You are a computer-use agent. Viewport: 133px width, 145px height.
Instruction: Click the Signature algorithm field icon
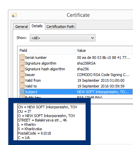click(x=22, y=63)
